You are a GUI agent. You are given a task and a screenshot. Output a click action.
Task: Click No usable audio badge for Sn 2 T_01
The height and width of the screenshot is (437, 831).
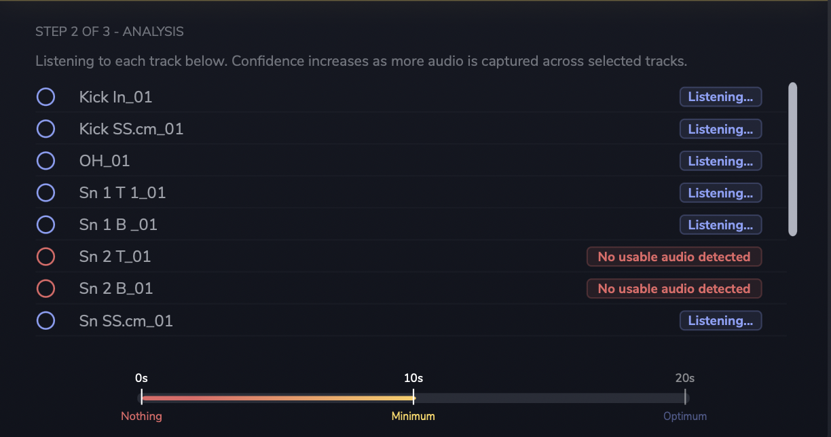(674, 256)
